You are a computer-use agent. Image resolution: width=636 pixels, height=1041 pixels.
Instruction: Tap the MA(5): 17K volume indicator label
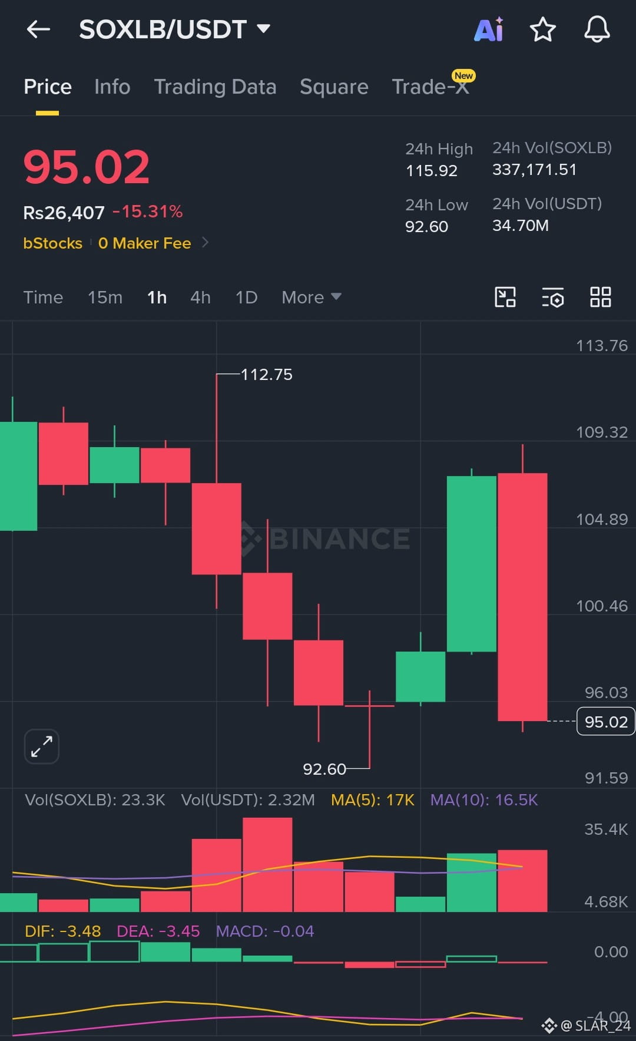pyautogui.click(x=373, y=800)
